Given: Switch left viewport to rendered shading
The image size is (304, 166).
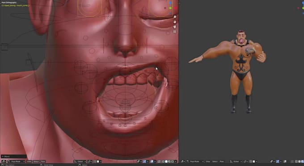Looking at the screenshot, I should (173, 162).
